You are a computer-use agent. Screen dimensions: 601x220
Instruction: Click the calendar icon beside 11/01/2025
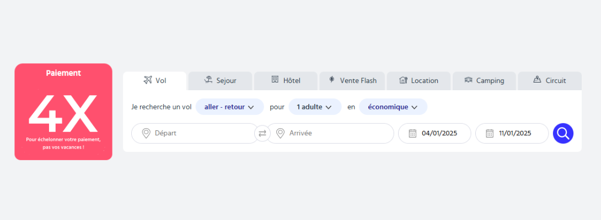(490, 133)
